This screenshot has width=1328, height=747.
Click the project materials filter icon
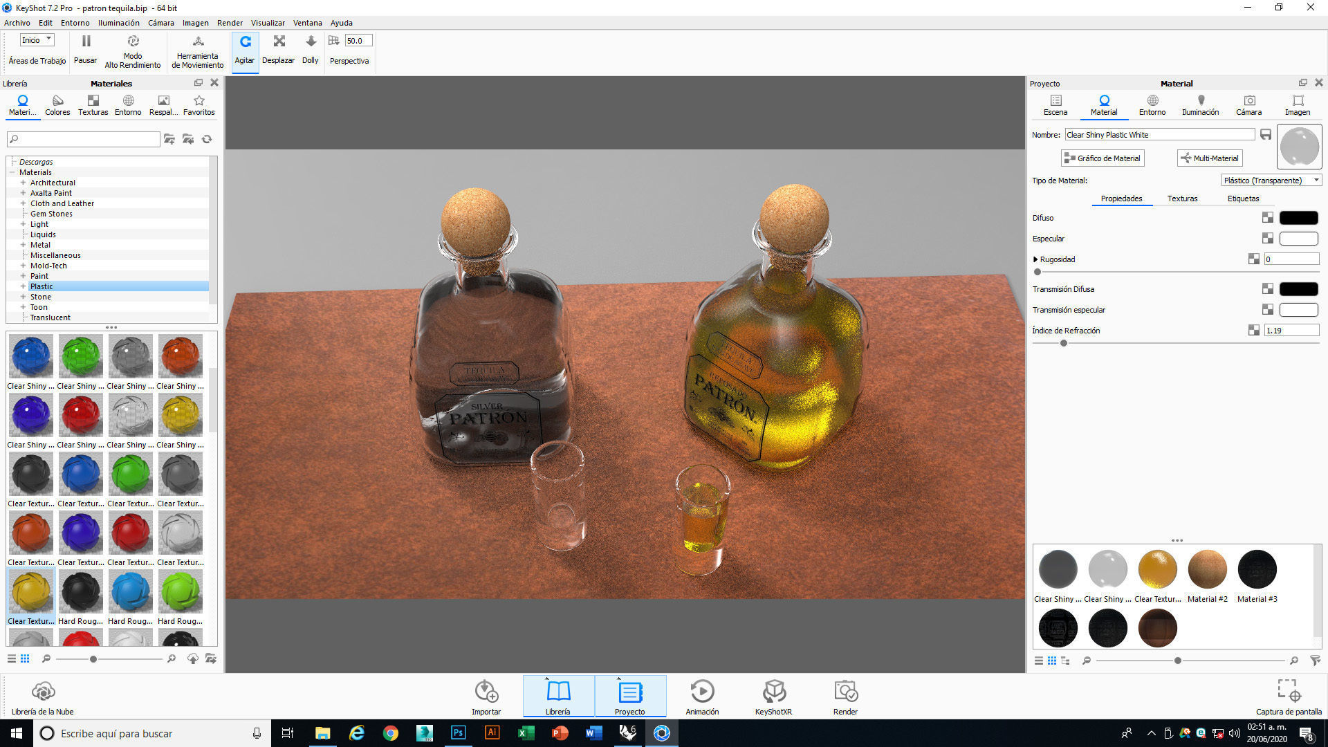pyautogui.click(x=1315, y=661)
